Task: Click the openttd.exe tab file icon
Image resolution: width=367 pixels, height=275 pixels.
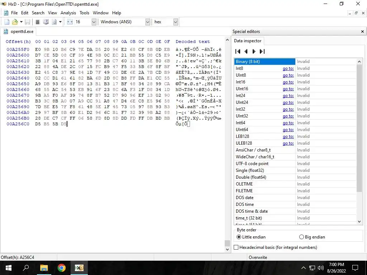Action: tap(6, 32)
